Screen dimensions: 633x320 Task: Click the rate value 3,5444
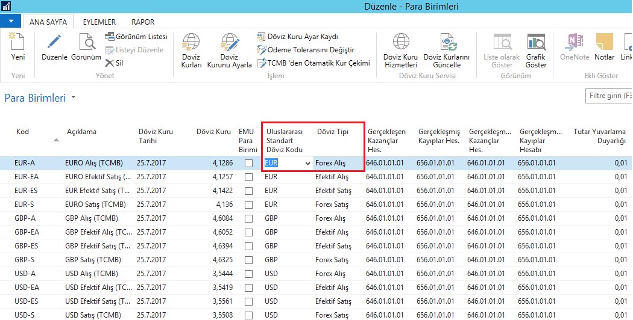pos(222,274)
